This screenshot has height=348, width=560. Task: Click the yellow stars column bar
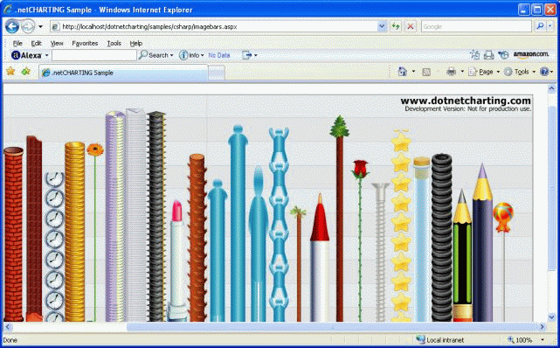click(x=401, y=226)
